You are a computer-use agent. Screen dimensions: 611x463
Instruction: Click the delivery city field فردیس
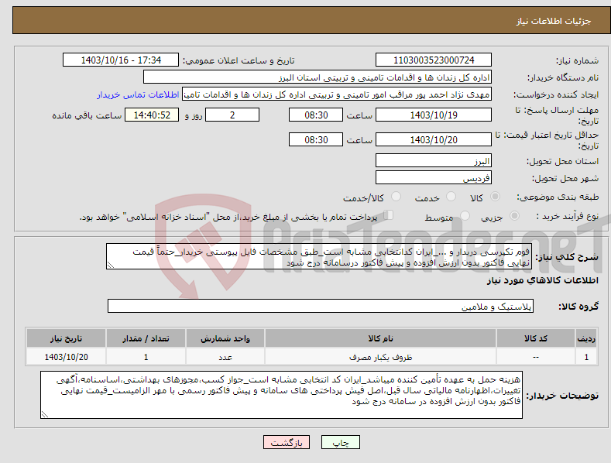[x=434, y=178]
